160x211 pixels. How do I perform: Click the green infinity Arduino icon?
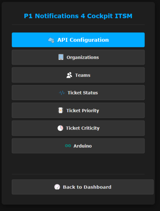click(68, 146)
